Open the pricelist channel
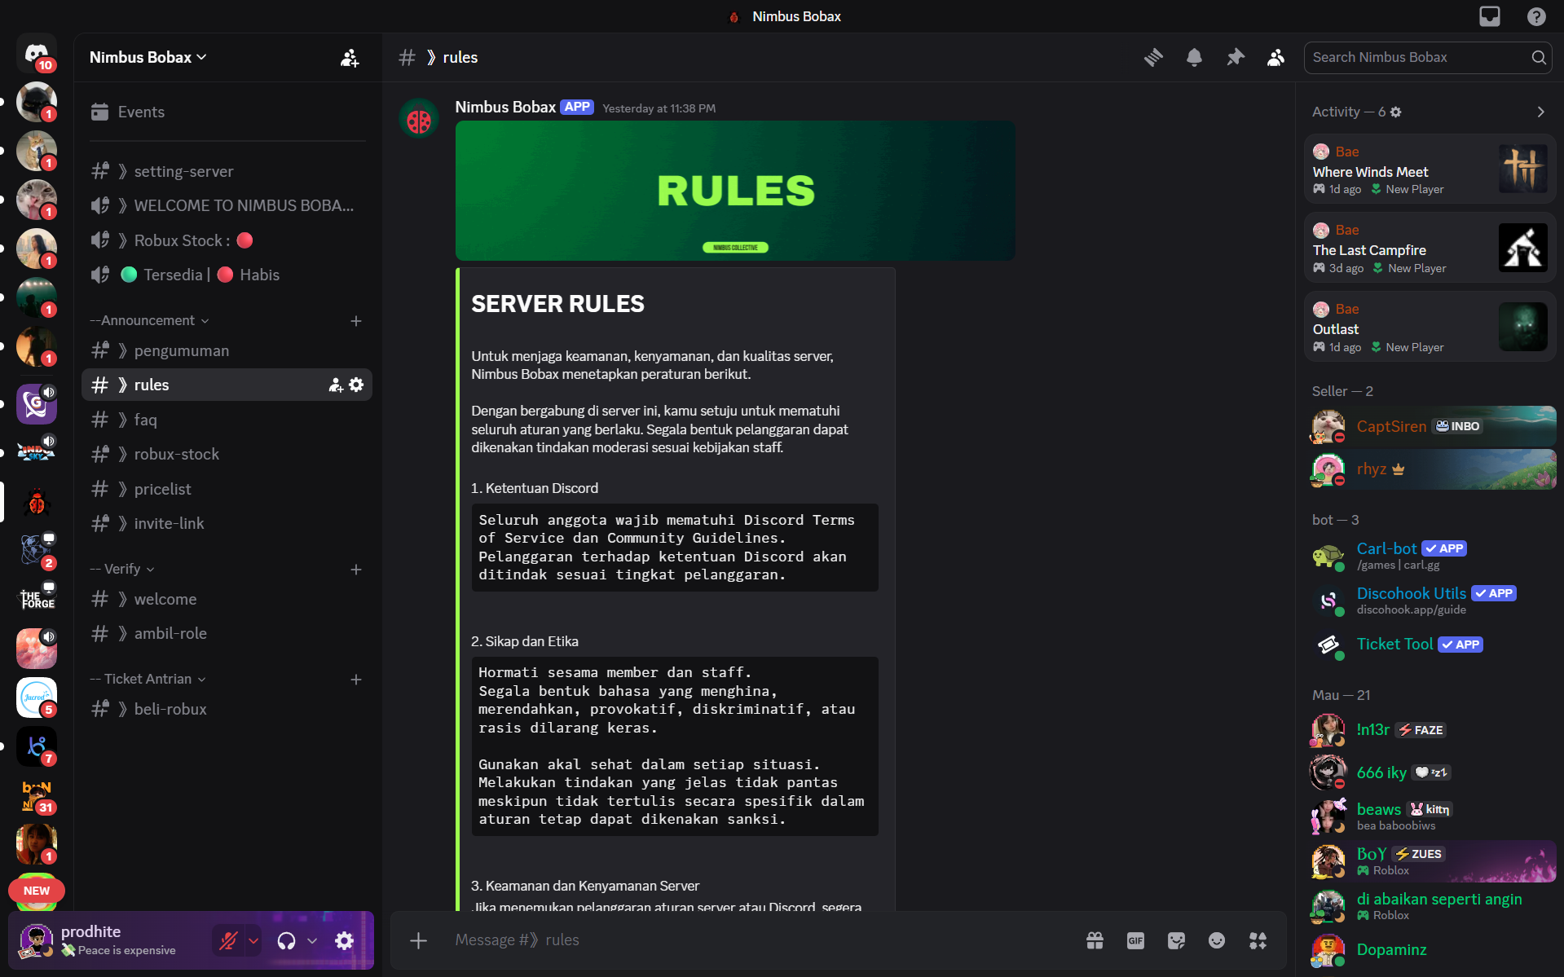The height and width of the screenshot is (977, 1564). (227, 489)
